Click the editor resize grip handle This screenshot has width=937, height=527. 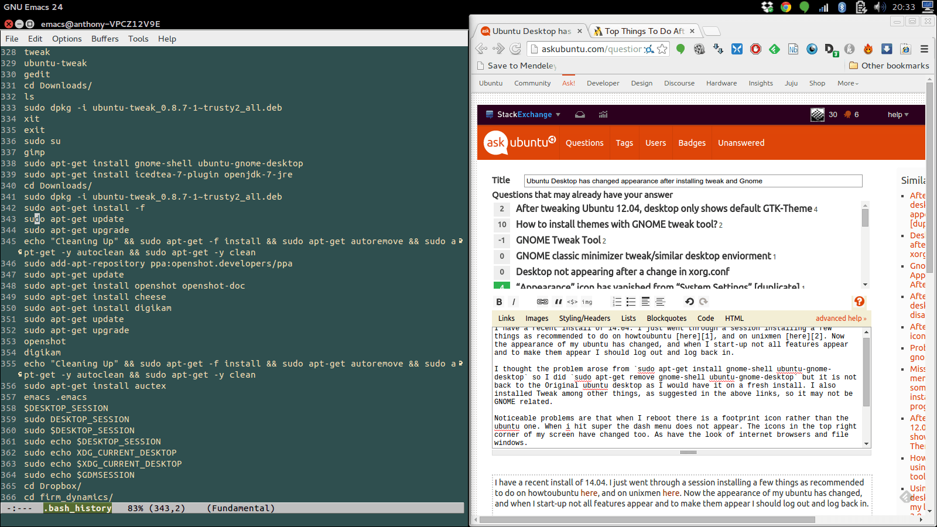[x=688, y=453]
